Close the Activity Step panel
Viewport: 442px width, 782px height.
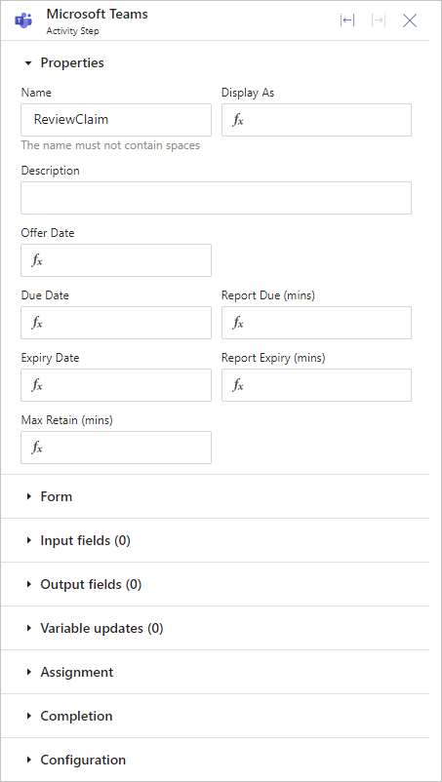tap(410, 20)
